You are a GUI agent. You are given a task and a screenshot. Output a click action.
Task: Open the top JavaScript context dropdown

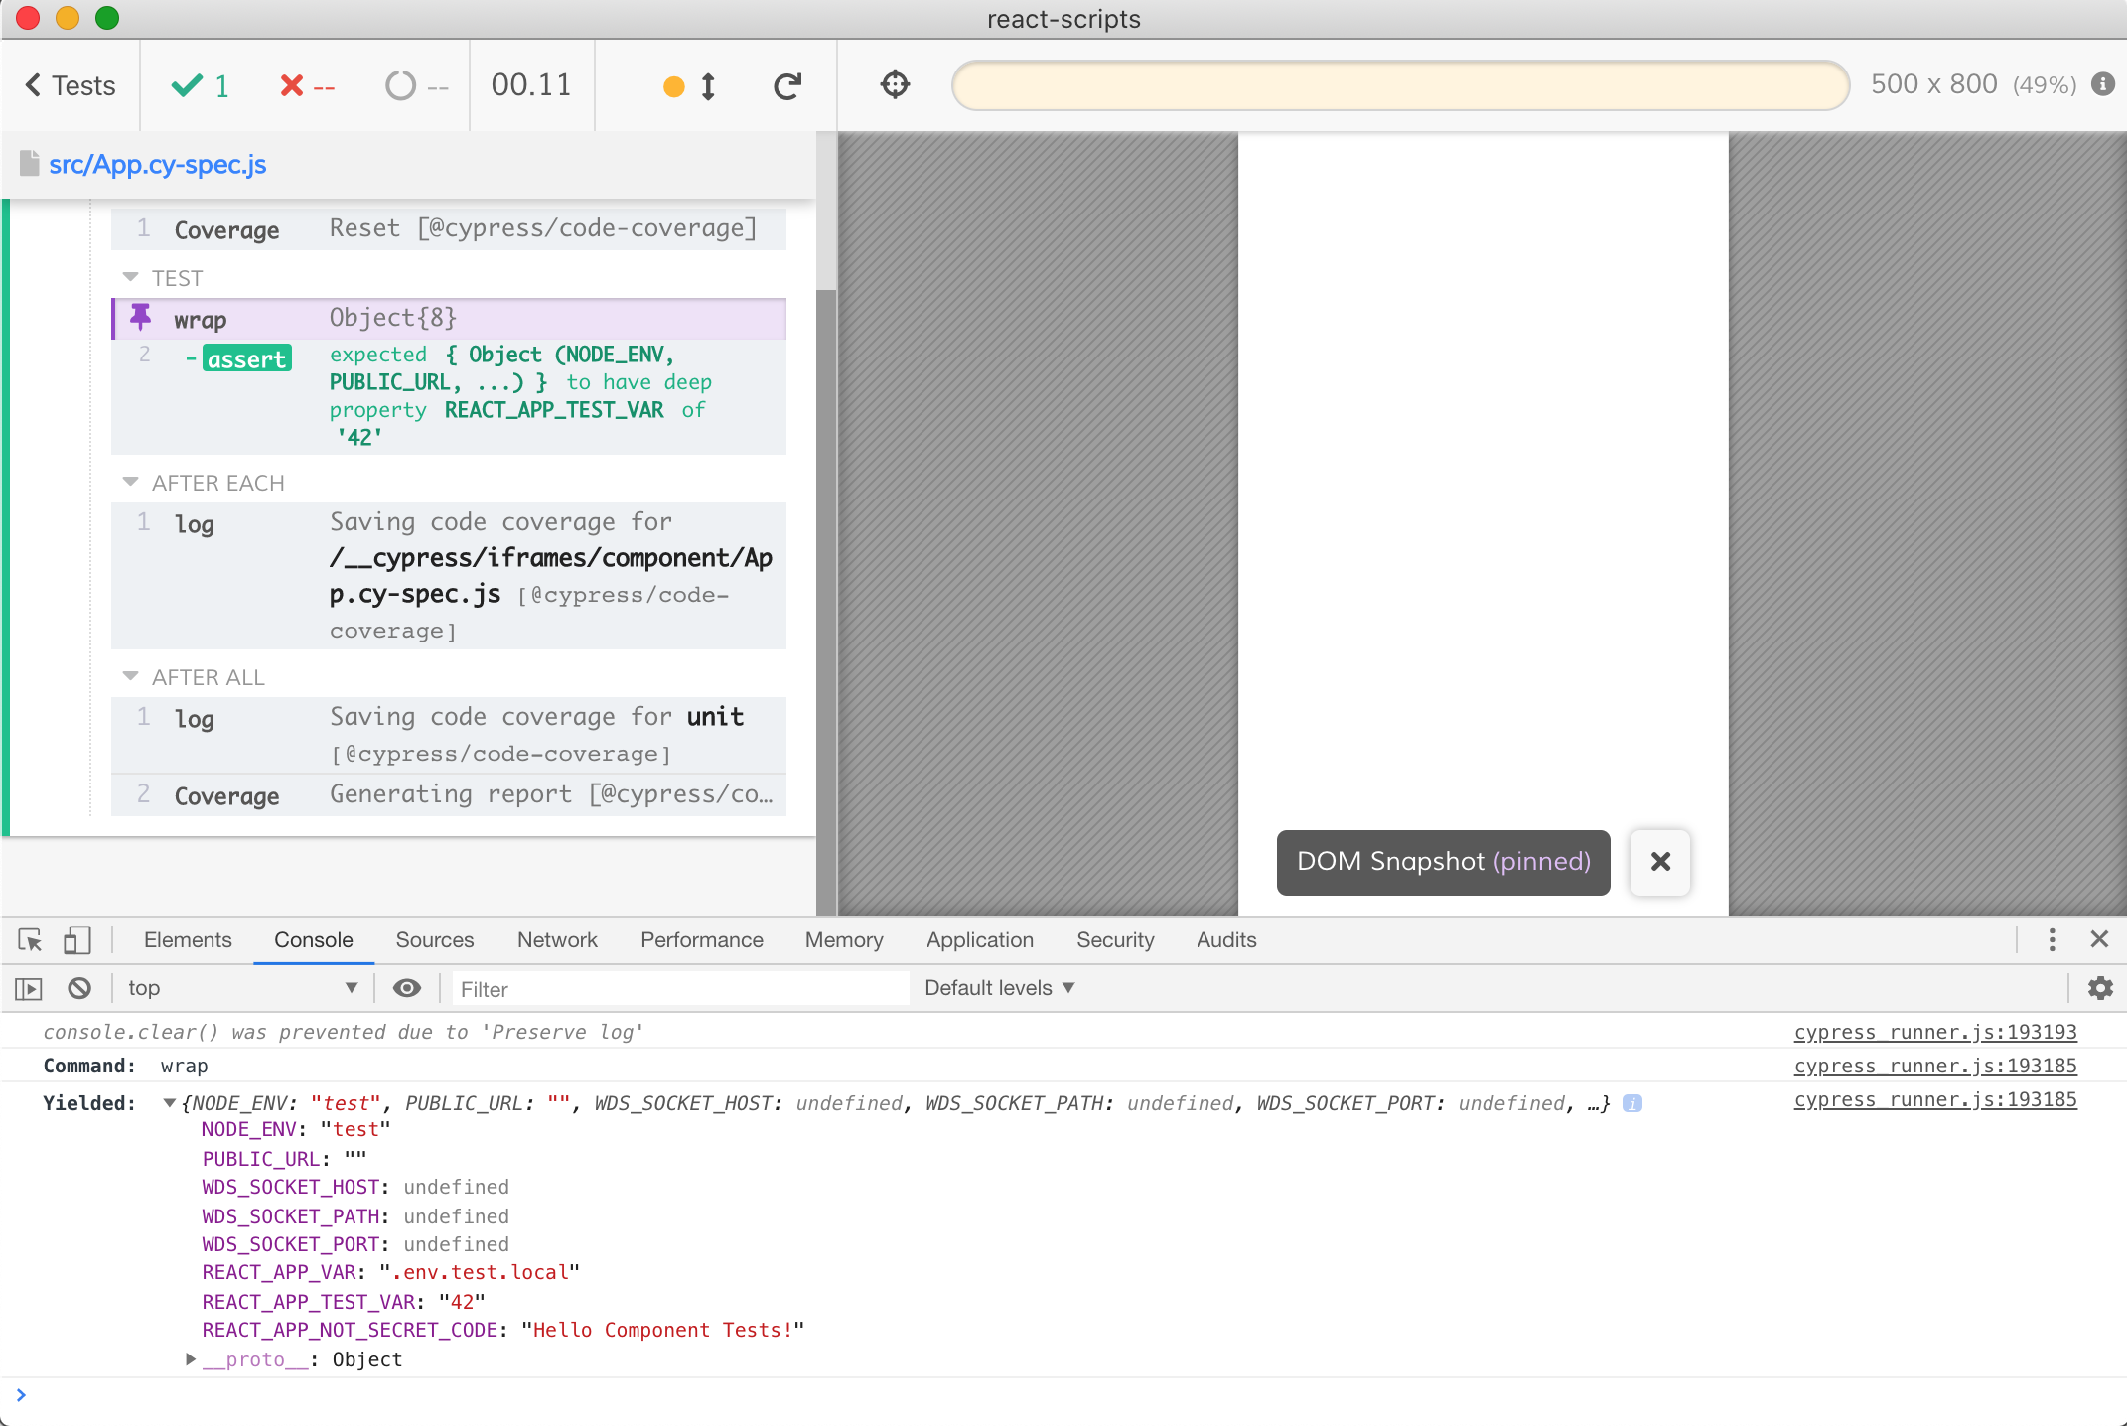[241, 988]
